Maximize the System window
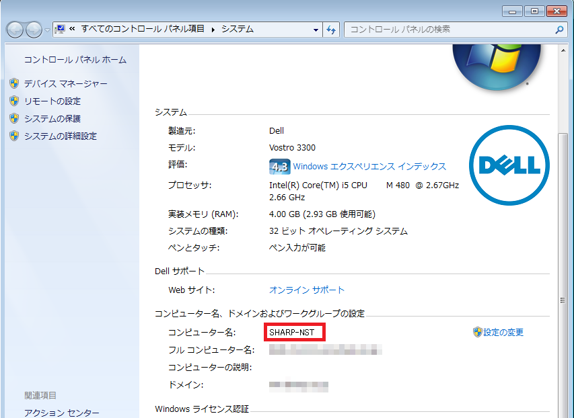 (x=534, y=11)
